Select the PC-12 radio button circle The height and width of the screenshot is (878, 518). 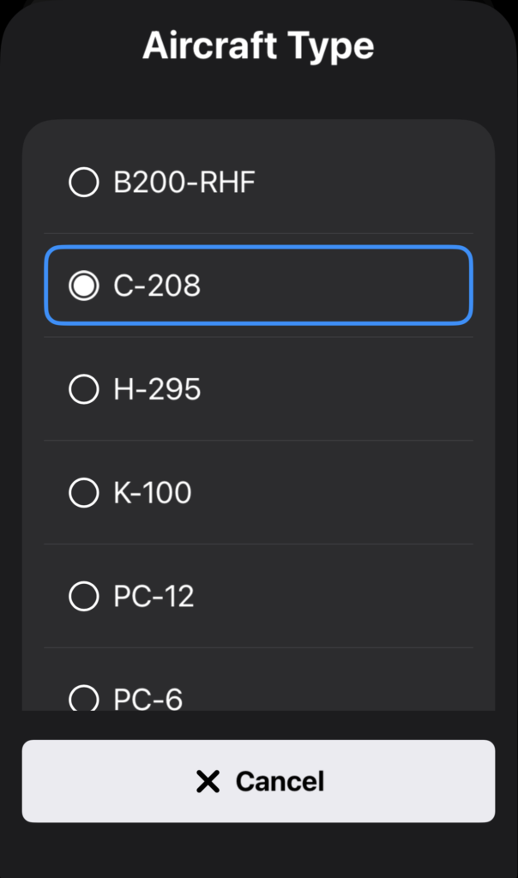click(x=83, y=596)
